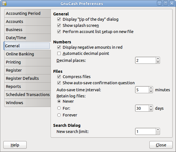Disable Show splash screen checkbox
Screen dimensions: 176x152
click(x=59, y=25)
